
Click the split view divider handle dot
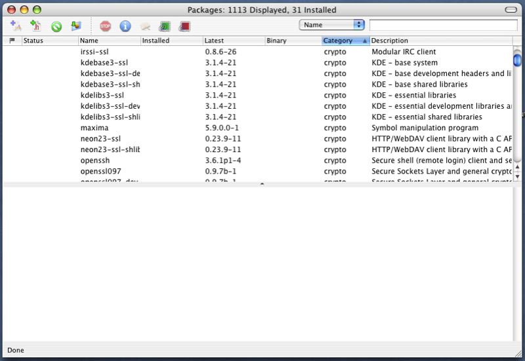(x=262, y=184)
